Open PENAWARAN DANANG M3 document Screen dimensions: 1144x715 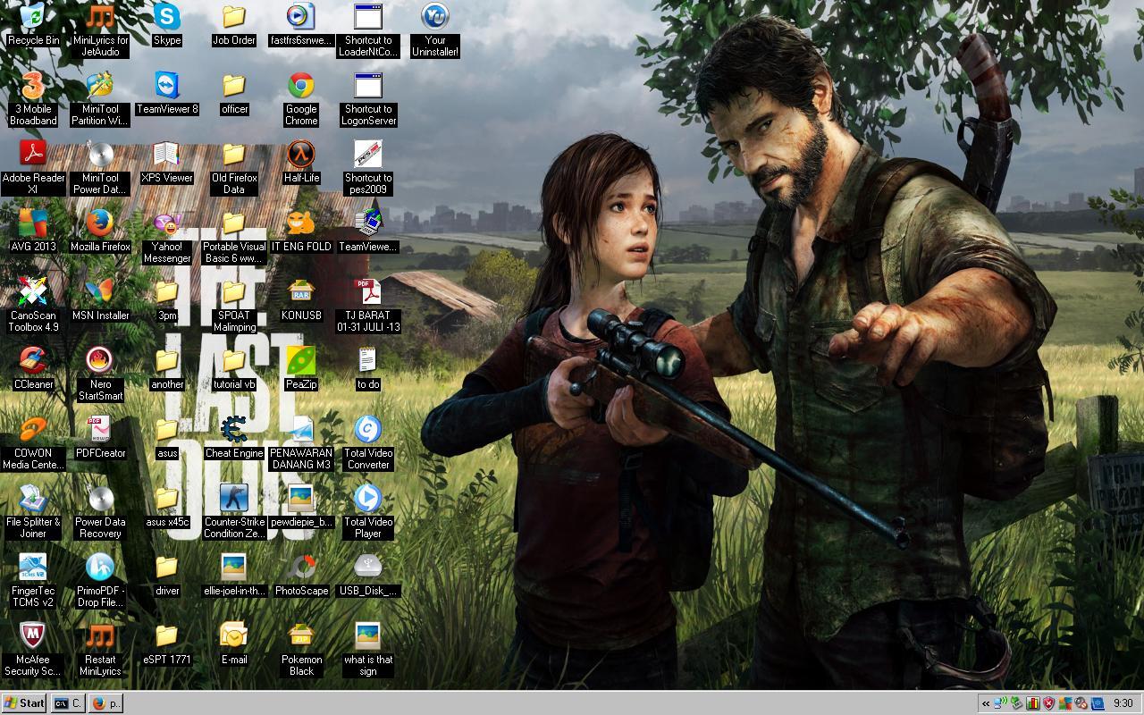tap(301, 429)
